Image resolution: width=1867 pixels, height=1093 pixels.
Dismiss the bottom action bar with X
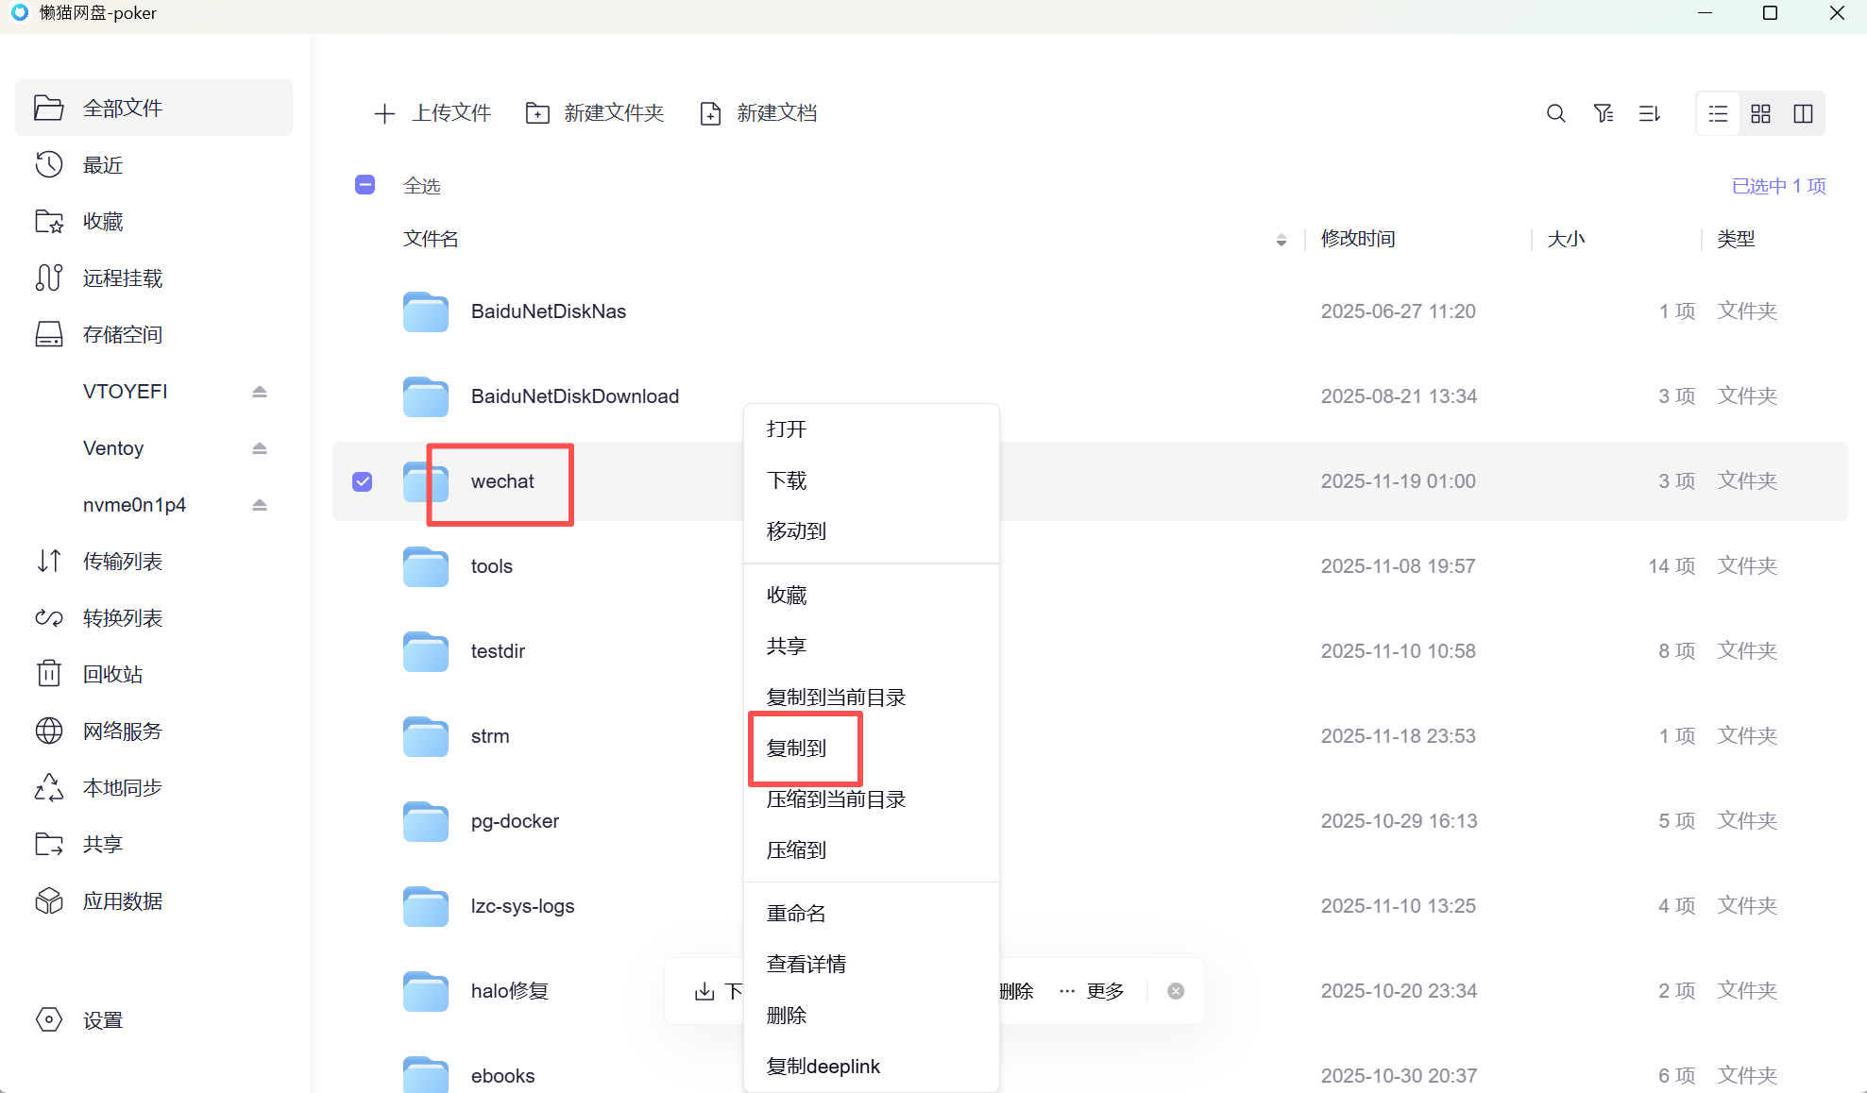point(1176,991)
